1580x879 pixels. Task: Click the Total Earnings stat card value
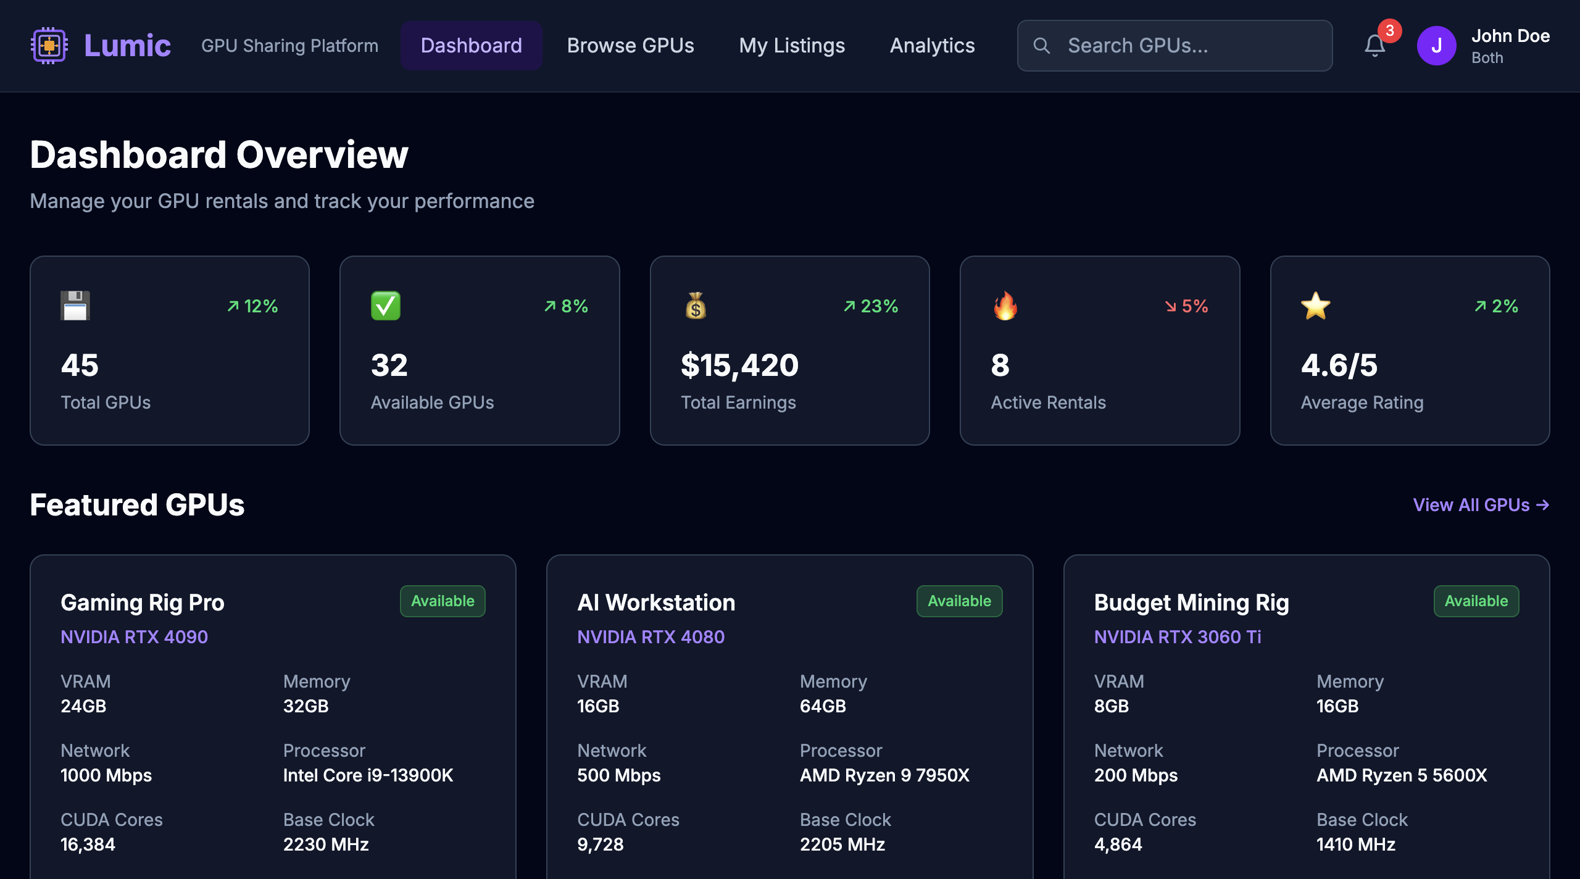(739, 365)
